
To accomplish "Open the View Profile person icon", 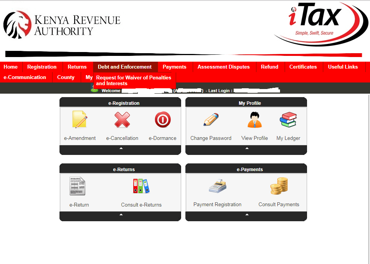I will [255, 119].
